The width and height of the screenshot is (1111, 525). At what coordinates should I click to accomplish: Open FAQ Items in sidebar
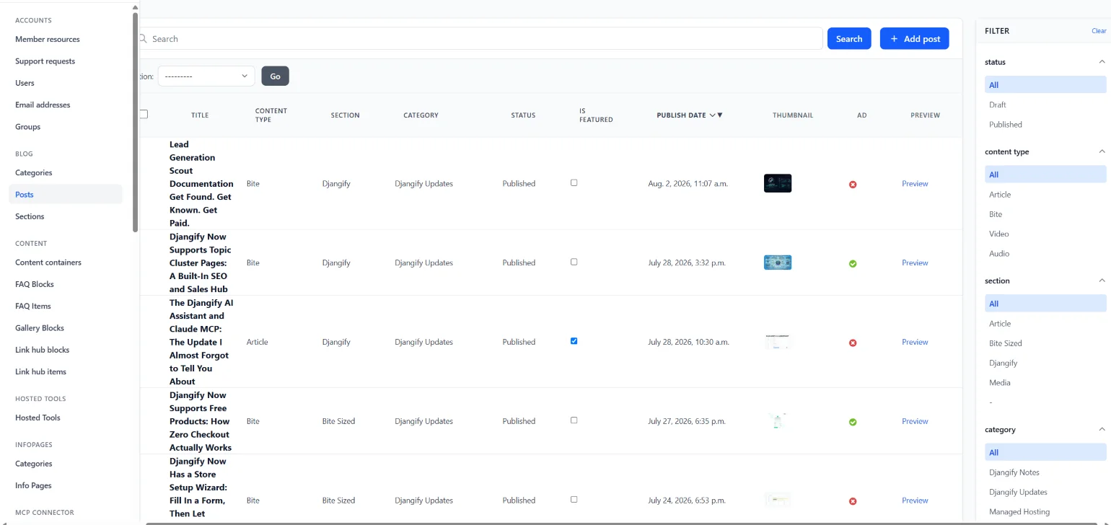(x=33, y=306)
